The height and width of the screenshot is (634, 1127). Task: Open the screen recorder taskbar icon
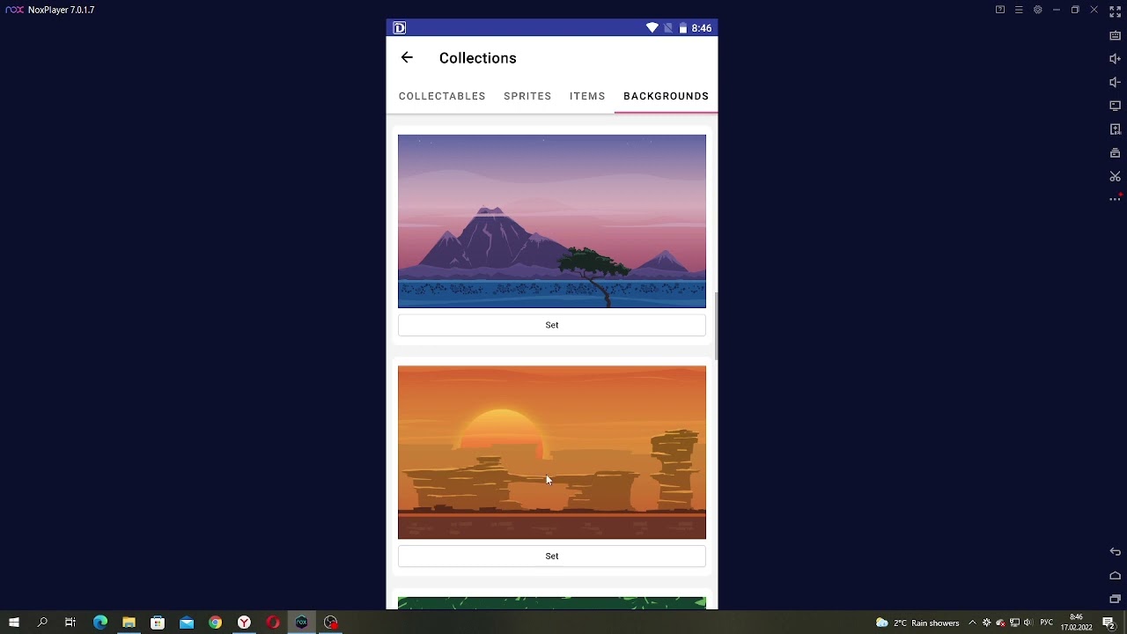(x=331, y=623)
